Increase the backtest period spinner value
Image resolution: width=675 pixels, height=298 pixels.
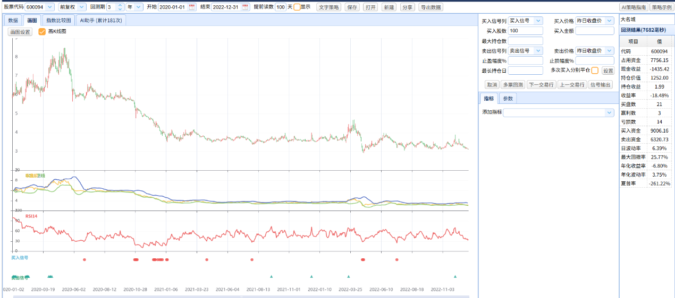[x=120, y=5]
